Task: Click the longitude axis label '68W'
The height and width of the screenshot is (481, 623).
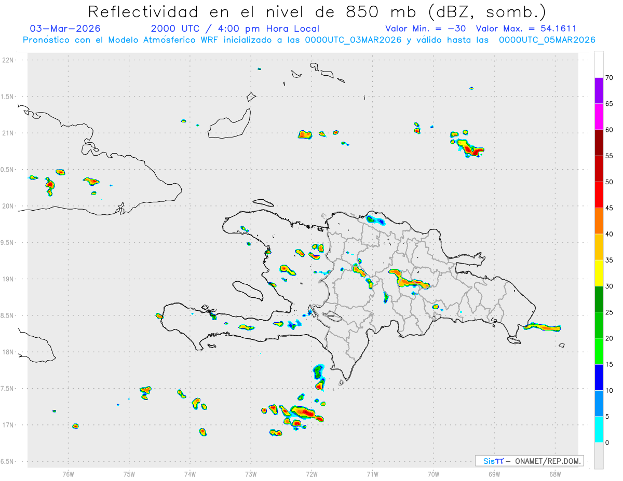Action: point(554,474)
